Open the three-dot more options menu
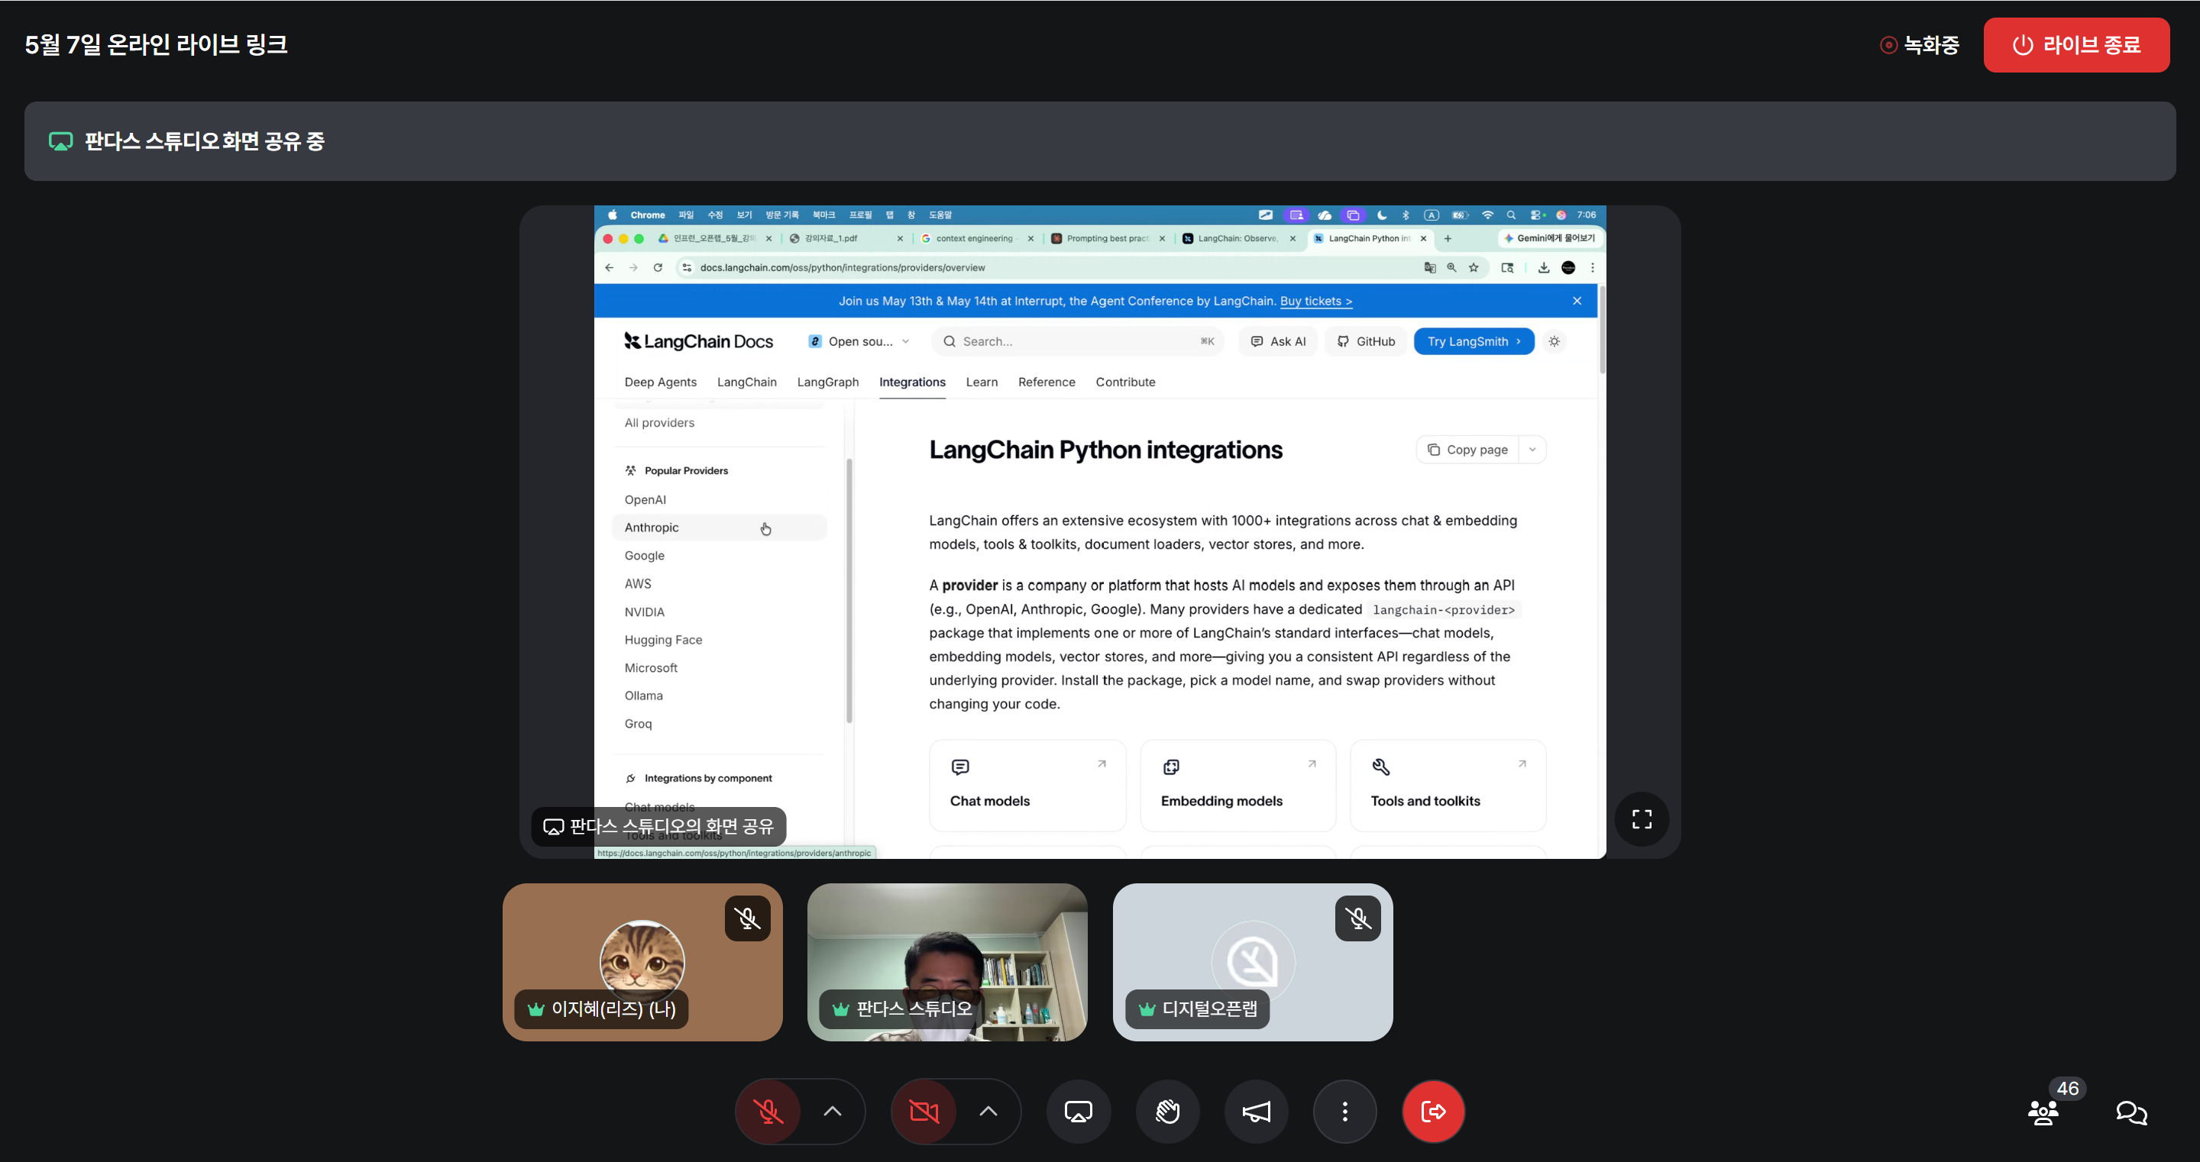This screenshot has width=2200, height=1162. [x=1345, y=1111]
